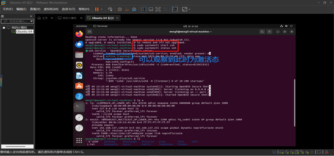Open the library search dropdown arrow
334x156 pixels.
[32, 21]
